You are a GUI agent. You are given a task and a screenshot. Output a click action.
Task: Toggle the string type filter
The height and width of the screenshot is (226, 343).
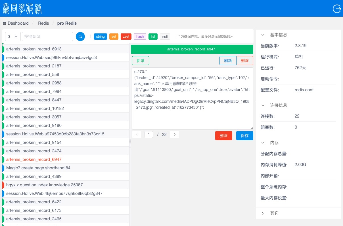[x=100, y=36]
